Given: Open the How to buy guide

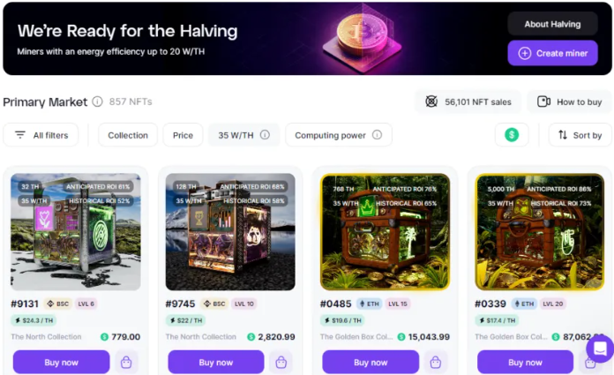Looking at the screenshot, I should click(569, 101).
